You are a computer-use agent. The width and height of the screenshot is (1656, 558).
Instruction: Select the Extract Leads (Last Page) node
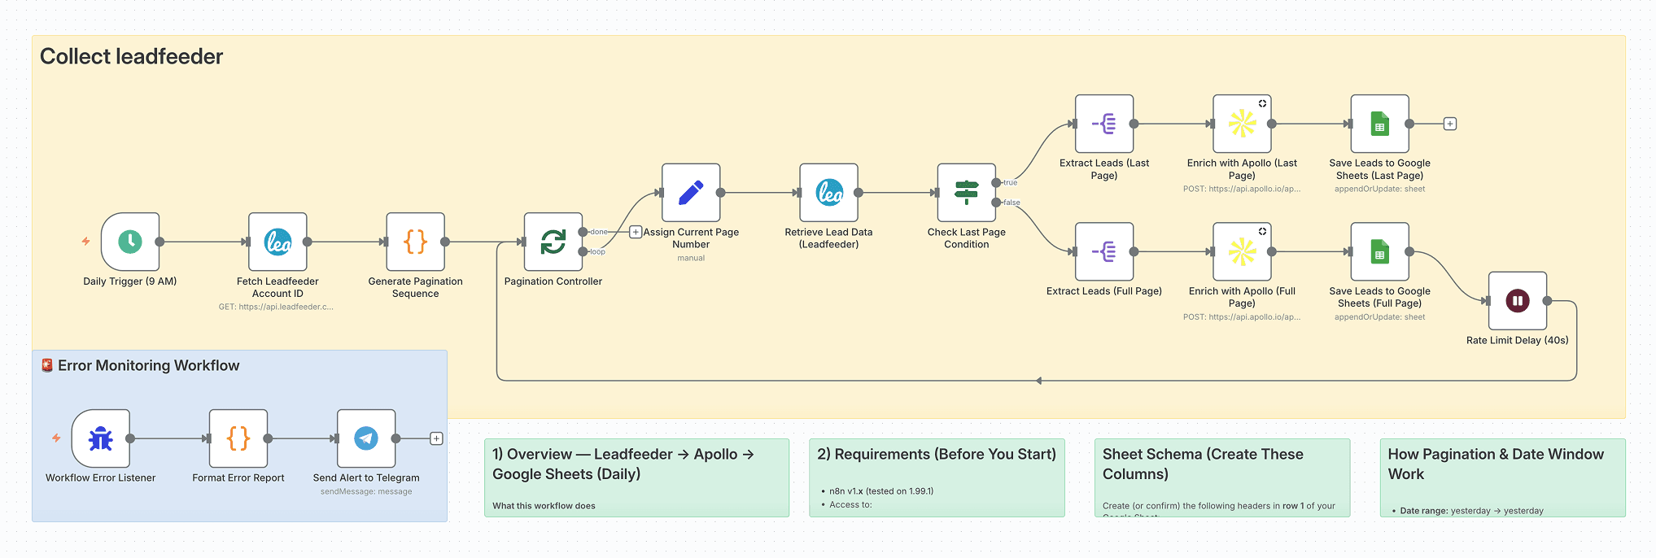click(1104, 124)
